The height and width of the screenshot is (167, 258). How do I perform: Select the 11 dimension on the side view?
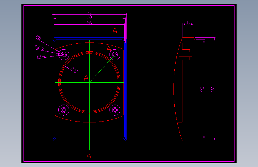coord(188,22)
